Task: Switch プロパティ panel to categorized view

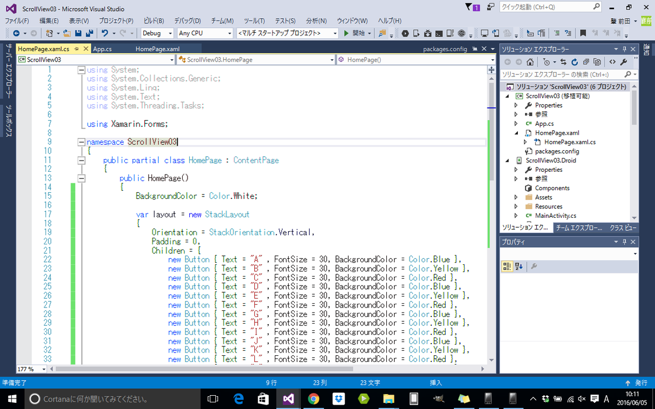Action: pyautogui.click(x=507, y=267)
